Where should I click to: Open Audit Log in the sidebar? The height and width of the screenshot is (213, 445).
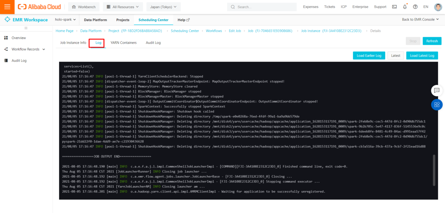coord(19,60)
